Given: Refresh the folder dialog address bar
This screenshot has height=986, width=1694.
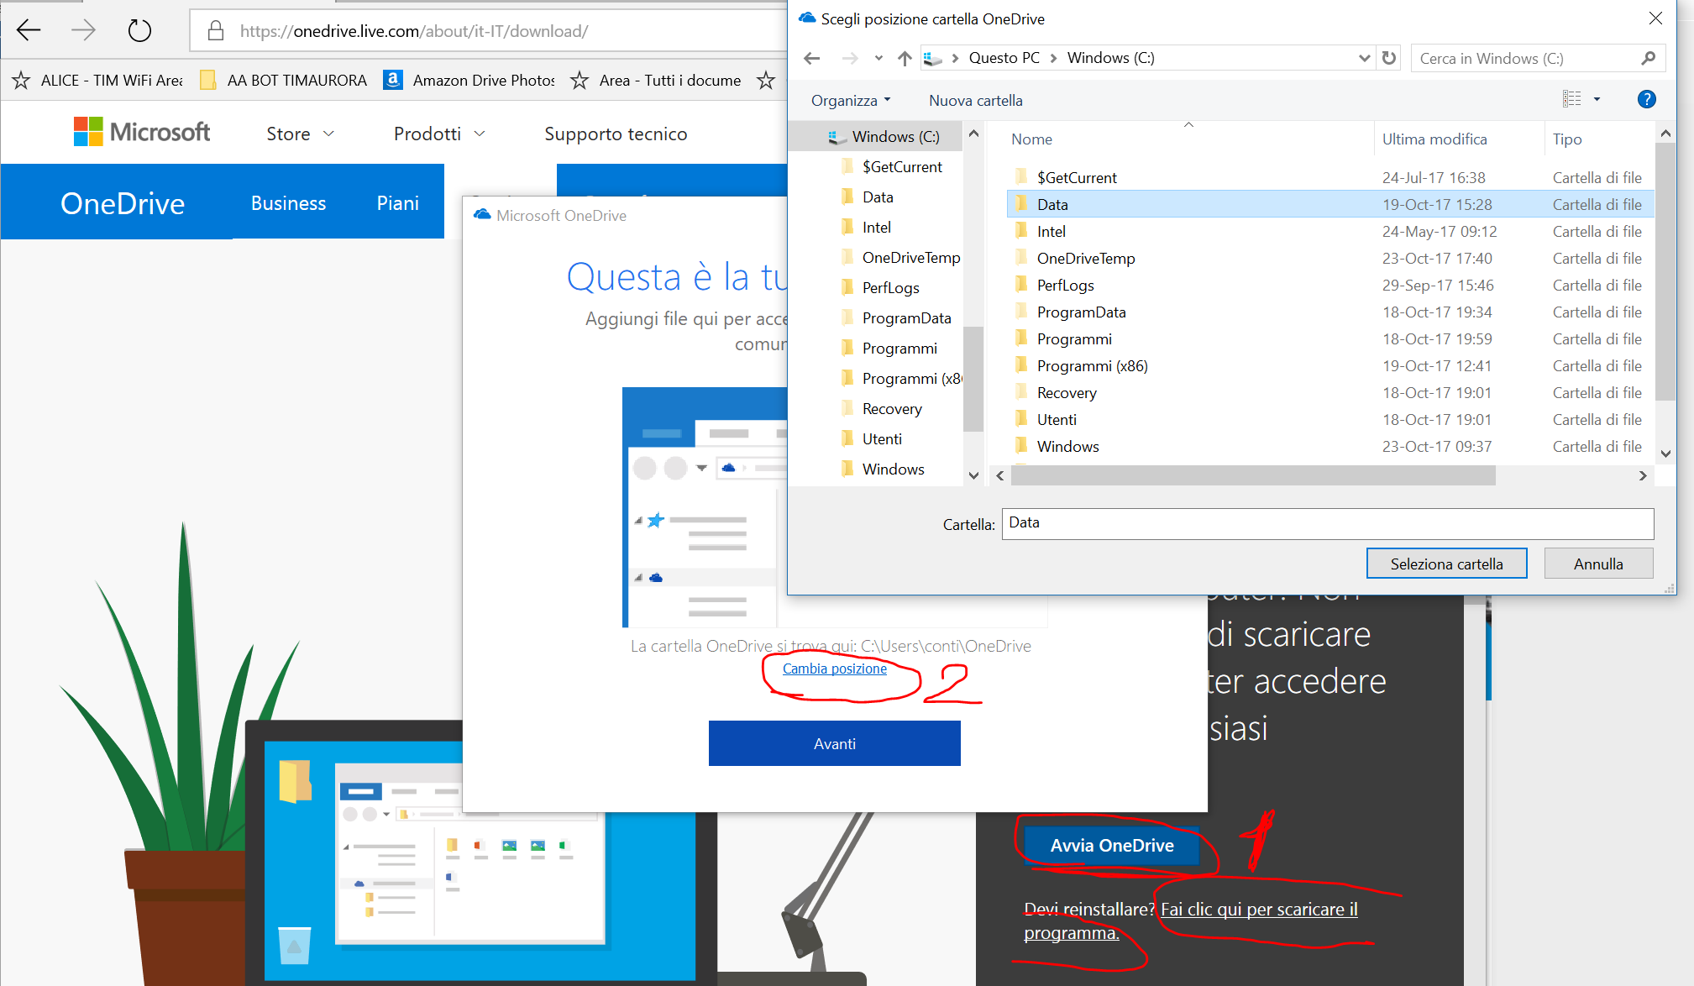Looking at the screenshot, I should pyautogui.click(x=1389, y=58).
